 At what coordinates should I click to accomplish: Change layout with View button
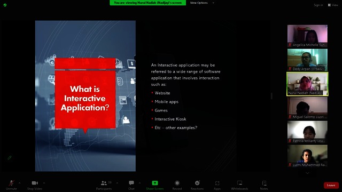pyautogui.click(x=333, y=5)
